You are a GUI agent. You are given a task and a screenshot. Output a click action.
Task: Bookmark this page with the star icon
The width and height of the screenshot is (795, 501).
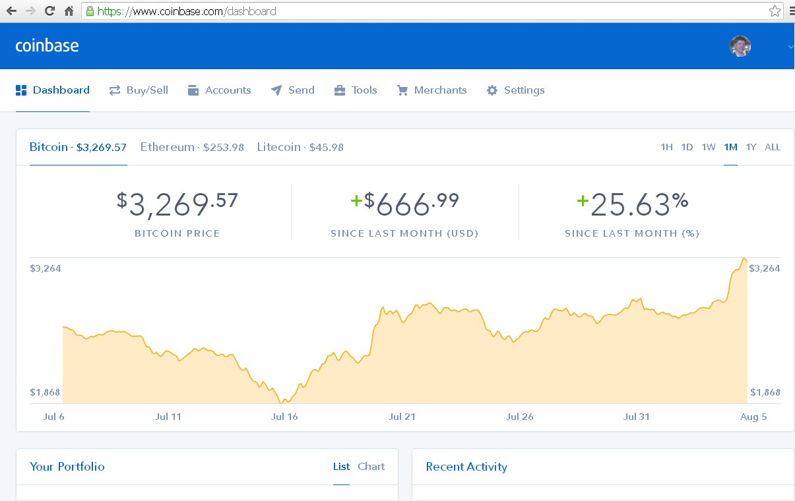(x=775, y=11)
